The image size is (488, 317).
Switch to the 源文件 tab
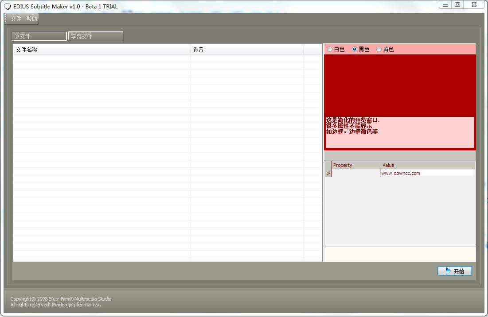[39, 35]
